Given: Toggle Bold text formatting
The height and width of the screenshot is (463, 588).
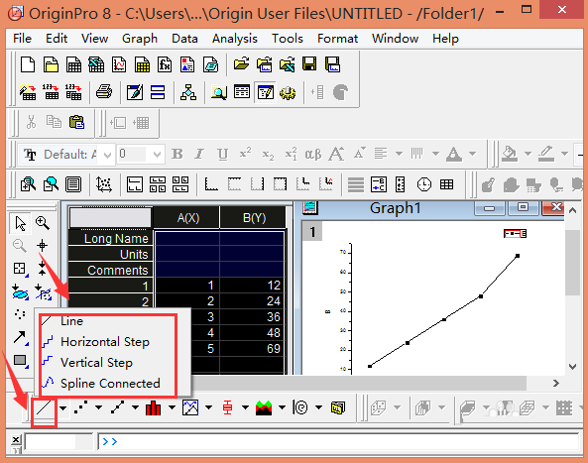Looking at the screenshot, I should (x=177, y=154).
